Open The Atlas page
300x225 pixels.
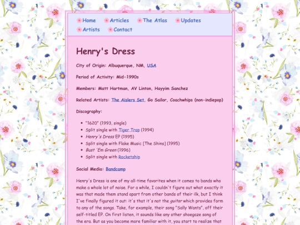[x=155, y=21]
